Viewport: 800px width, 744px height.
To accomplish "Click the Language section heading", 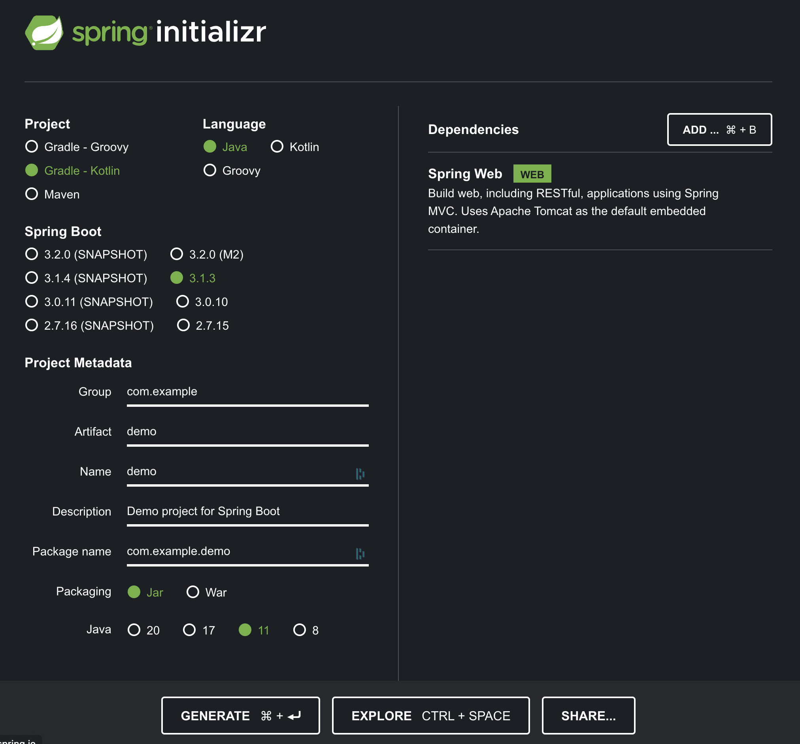I will point(234,124).
